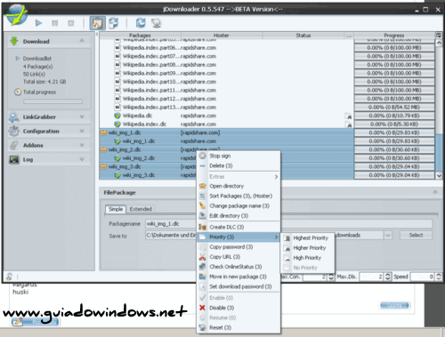Sort by Progress column header
The height and width of the screenshot is (337, 445).
pos(394,36)
